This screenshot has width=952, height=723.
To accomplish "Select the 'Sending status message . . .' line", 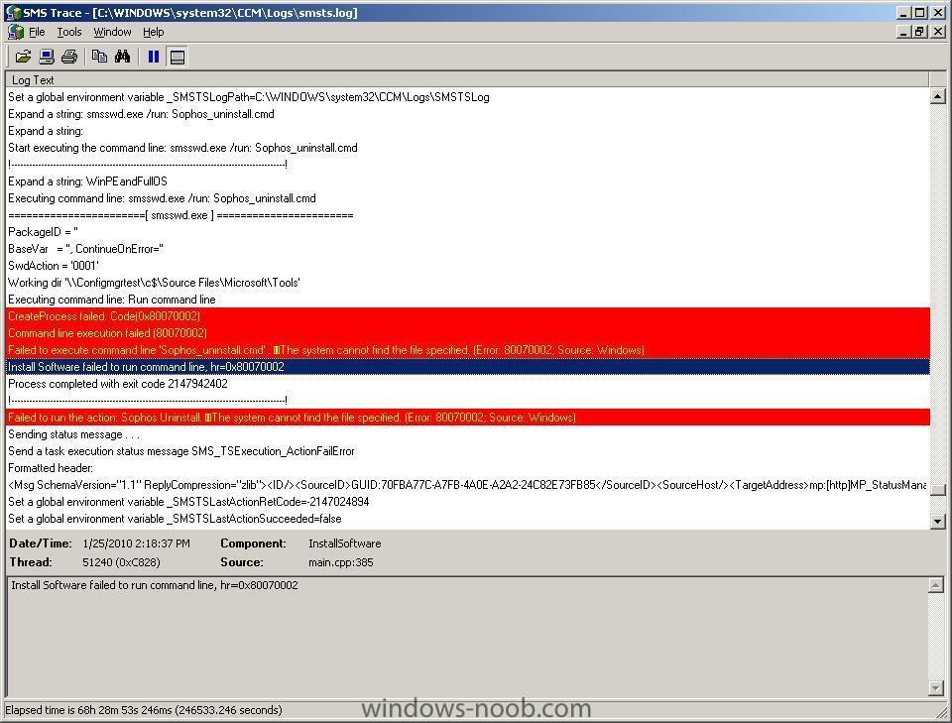I will click(467, 434).
